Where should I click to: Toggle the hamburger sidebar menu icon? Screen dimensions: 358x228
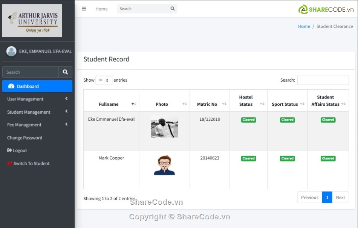[84, 9]
